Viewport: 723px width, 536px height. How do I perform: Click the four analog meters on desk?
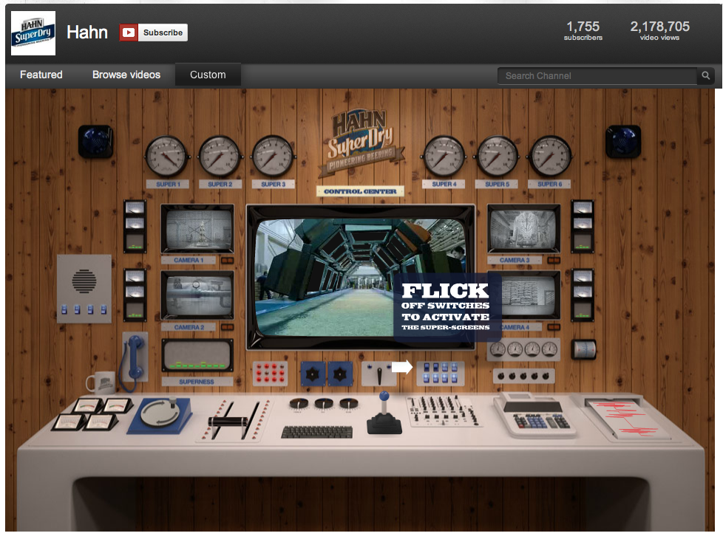(91, 414)
